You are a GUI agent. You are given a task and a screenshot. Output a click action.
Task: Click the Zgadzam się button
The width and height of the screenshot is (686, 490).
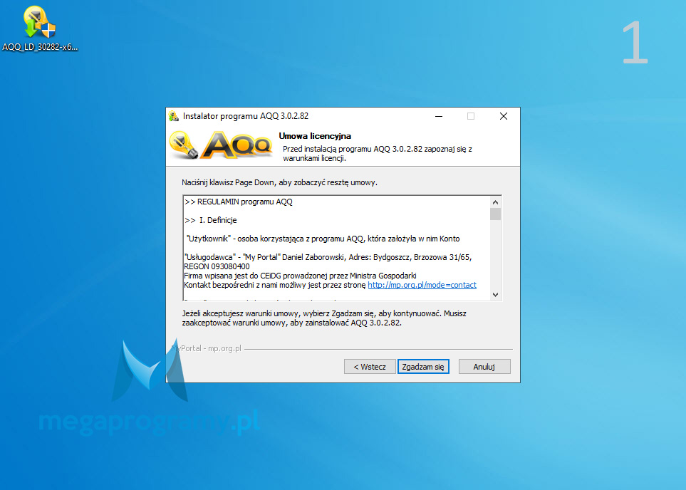(x=423, y=367)
